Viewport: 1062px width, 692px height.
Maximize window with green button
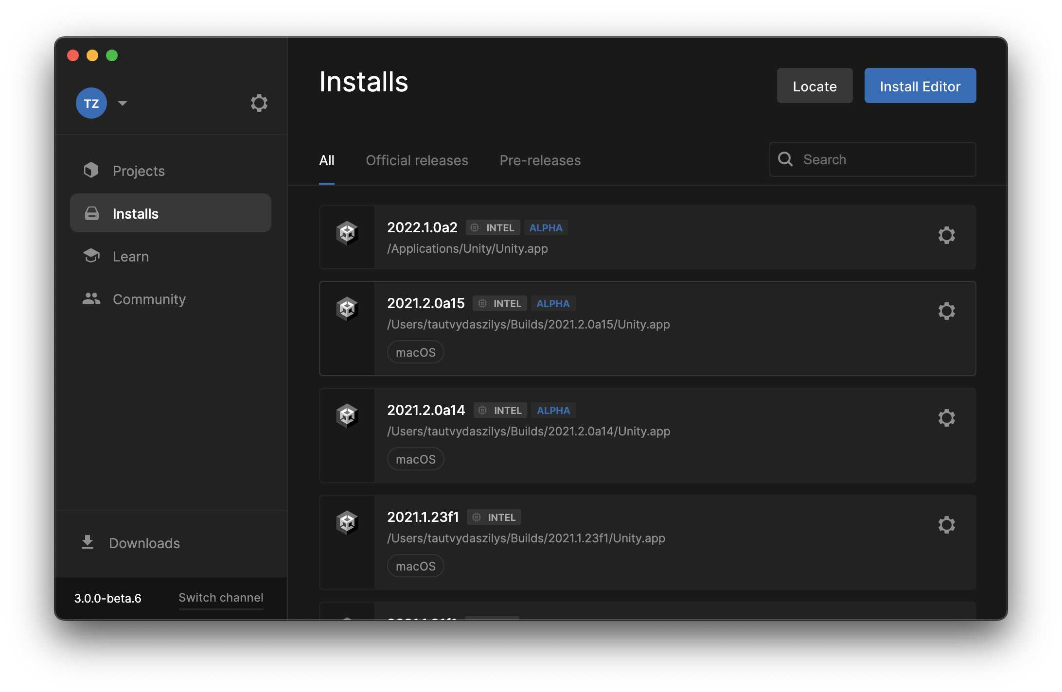[x=112, y=55]
